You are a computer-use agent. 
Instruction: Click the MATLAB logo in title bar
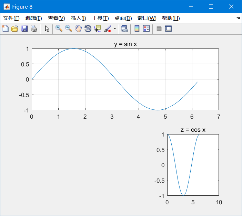point(7,7)
